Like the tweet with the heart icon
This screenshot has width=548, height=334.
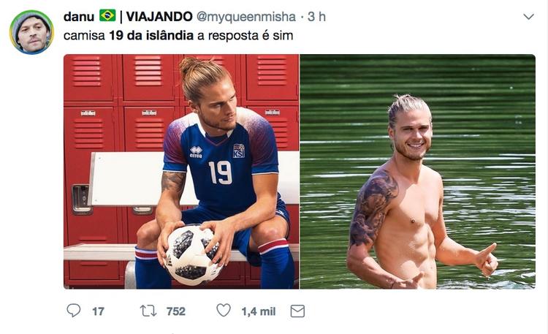tap(224, 311)
